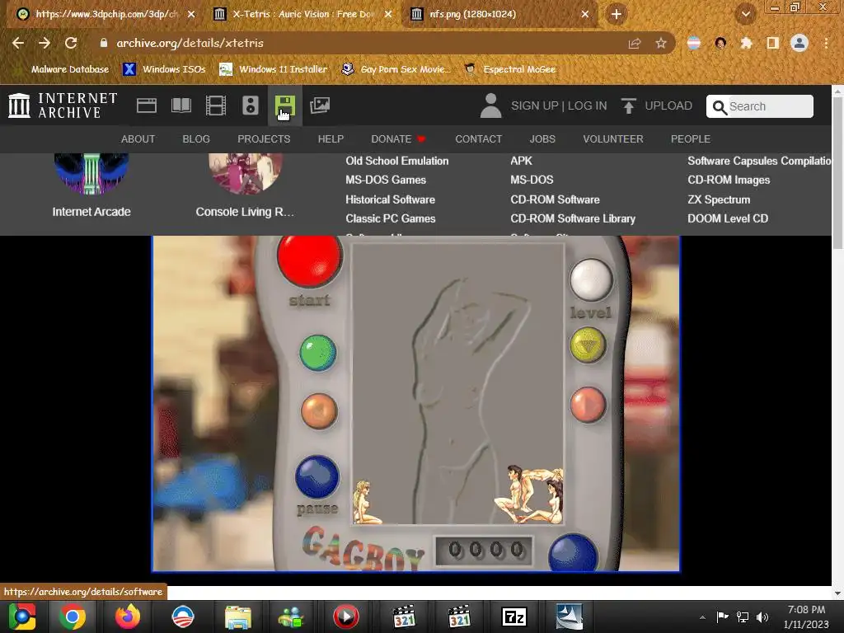The height and width of the screenshot is (633, 844).
Task: Open the Classic PC Games link
Action: (390, 218)
